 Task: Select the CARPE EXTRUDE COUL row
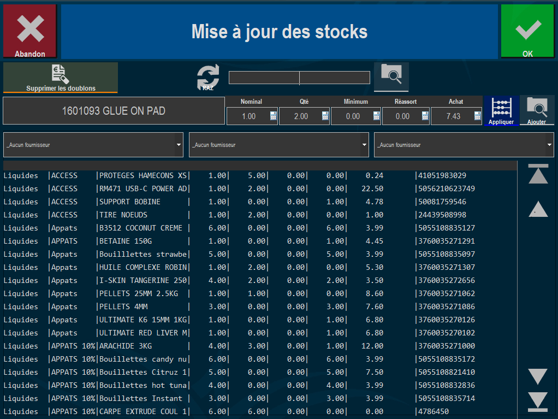click(x=260, y=411)
